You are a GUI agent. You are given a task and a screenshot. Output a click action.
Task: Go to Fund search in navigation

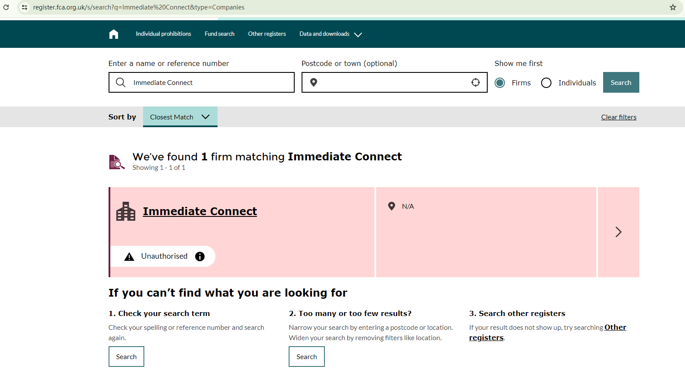click(x=219, y=34)
